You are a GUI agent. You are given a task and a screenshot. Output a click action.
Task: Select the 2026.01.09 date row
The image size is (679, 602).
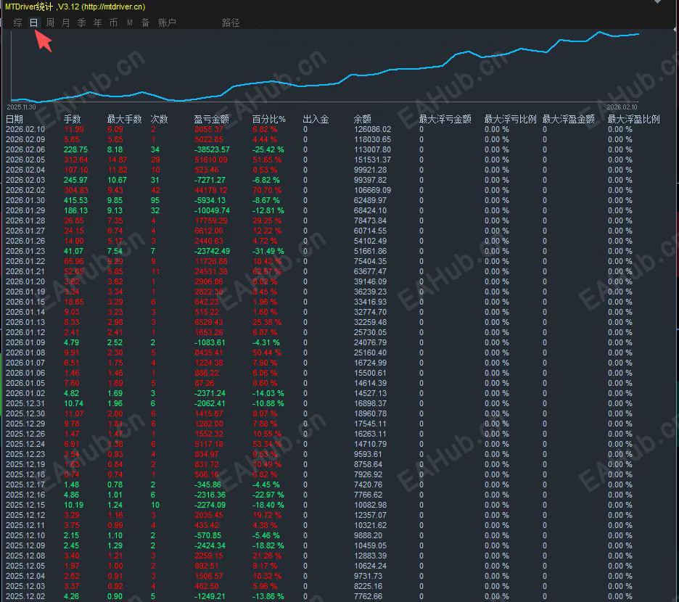pyautogui.click(x=25, y=342)
